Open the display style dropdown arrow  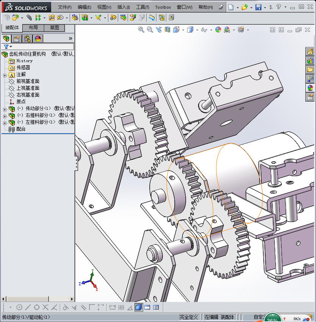tap(197, 30)
